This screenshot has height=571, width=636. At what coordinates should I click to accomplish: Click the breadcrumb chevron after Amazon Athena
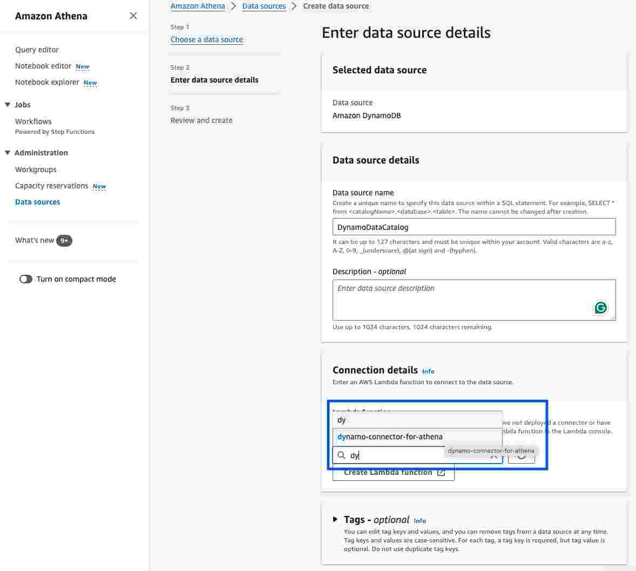(x=234, y=6)
